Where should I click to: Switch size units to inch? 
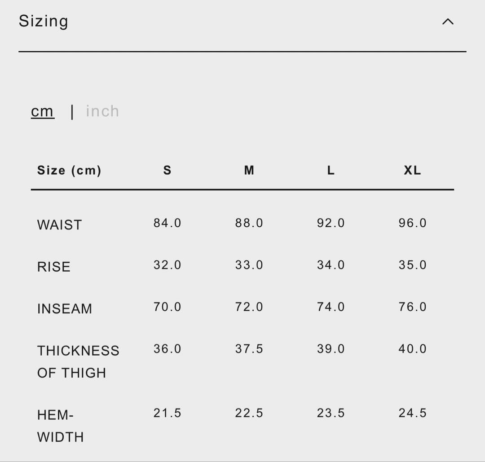tap(102, 111)
